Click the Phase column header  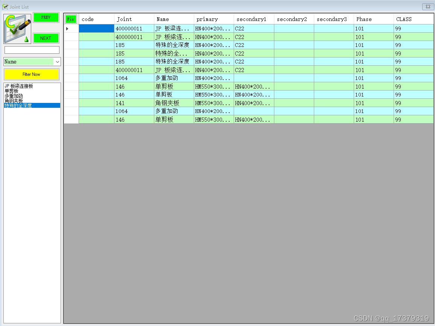[374, 19]
